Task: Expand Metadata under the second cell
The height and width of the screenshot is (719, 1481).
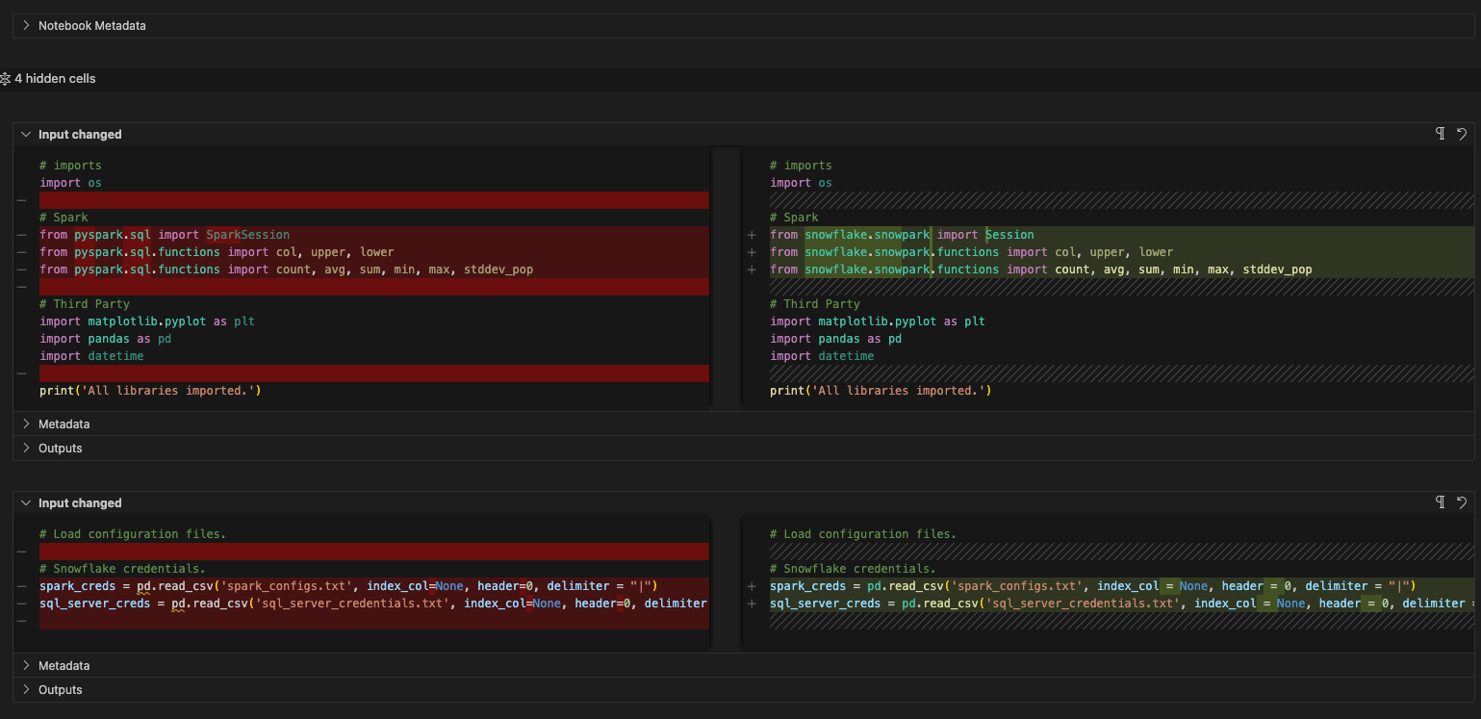Action: click(64, 665)
